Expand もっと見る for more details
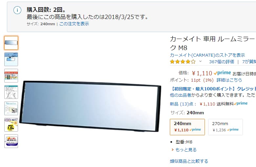 (x=186, y=150)
